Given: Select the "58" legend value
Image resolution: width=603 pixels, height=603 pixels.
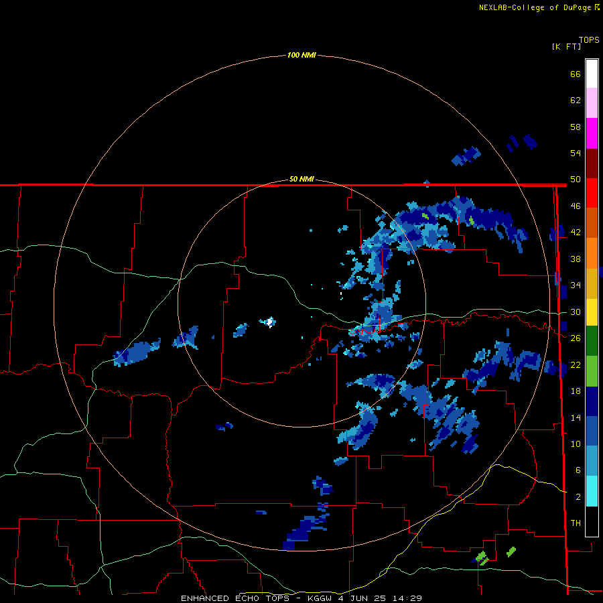Looking at the screenshot, I should coord(576,127).
